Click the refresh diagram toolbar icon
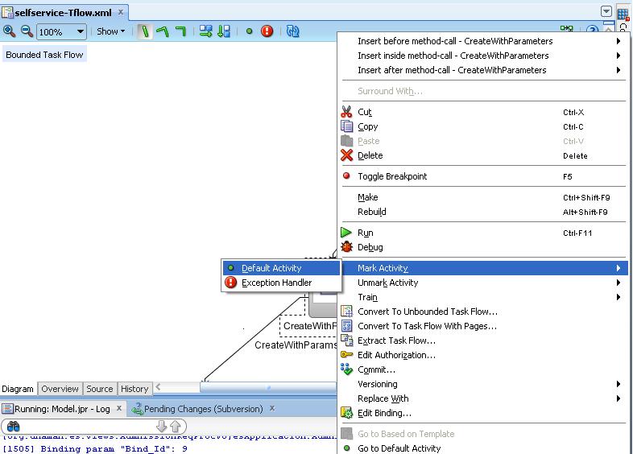 (292, 32)
